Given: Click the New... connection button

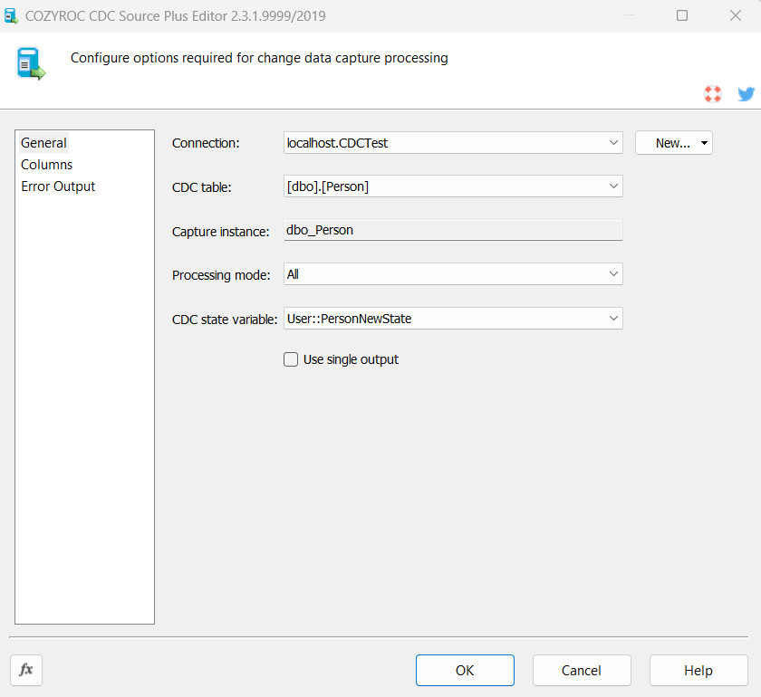Looking at the screenshot, I should (672, 143).
